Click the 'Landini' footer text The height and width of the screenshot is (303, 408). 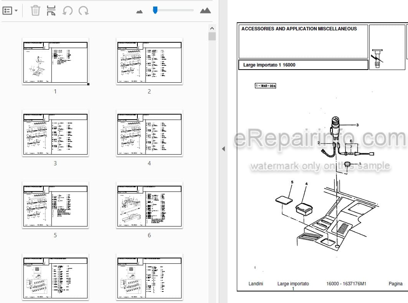pyautogui.click(x=256, y=284)
